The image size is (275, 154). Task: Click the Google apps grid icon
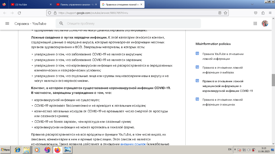(255, 24)
